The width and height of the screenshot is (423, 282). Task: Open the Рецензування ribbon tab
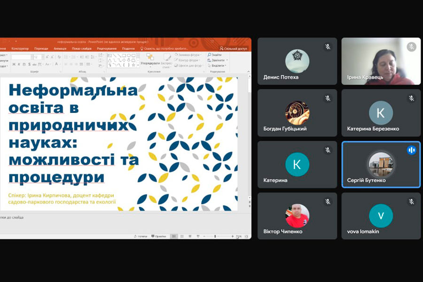107,48
